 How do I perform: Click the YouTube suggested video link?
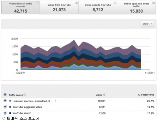pos(27,107)
